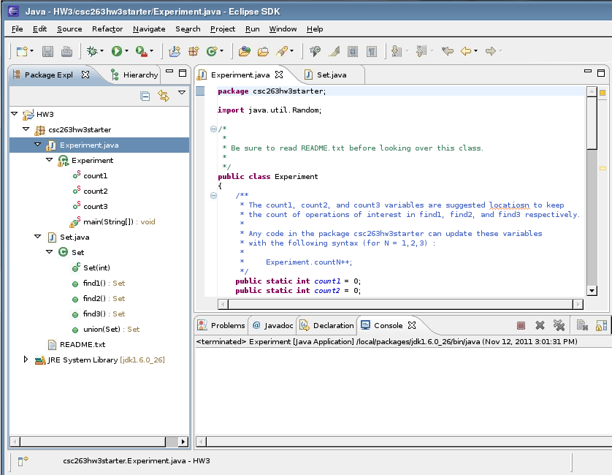
Task: Select the Set(int) constructor in tree
Action: click(97, 267)
